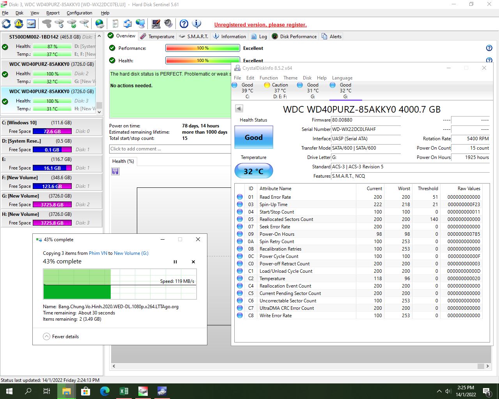Open Language menu in CrystalDiskInfo
Image resolution: width=499 pixels, height=399 pixels.
point(342,78)
